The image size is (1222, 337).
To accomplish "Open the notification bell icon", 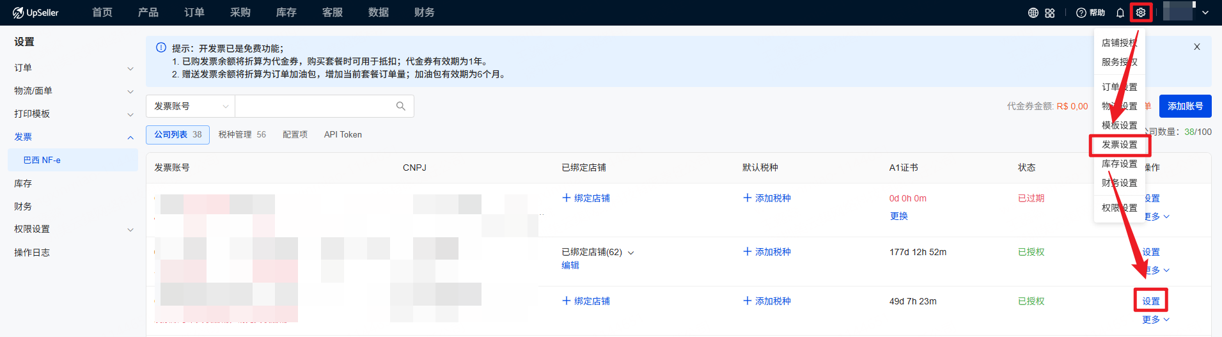I will pos(1120,13).
